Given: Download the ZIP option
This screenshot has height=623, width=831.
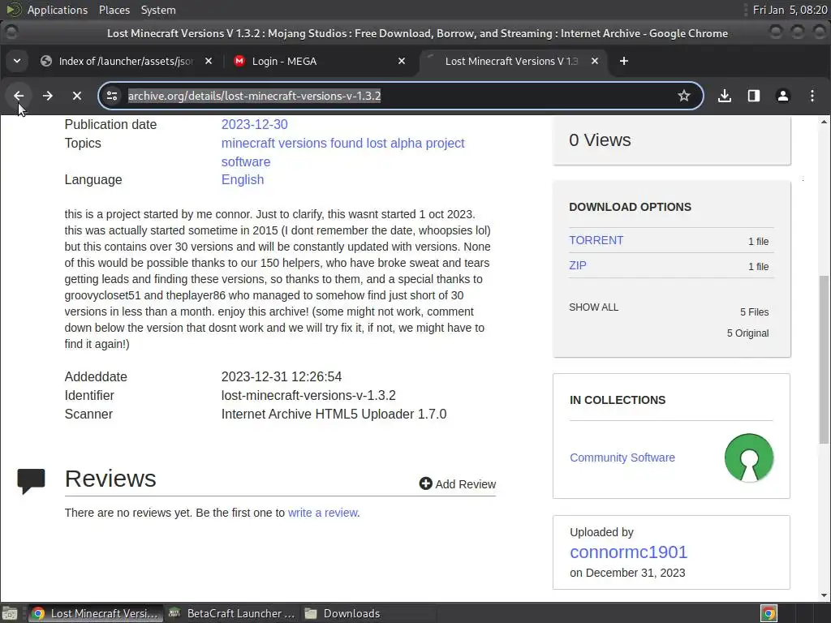Looking at the screenshot, I should [x=578, y=265].
